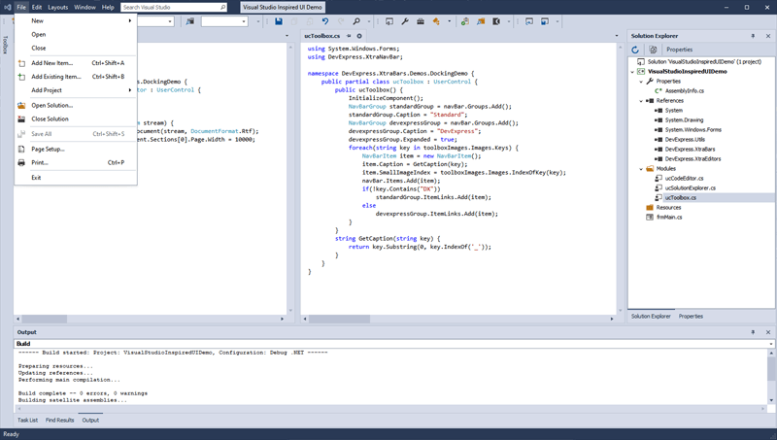Choose Open Solution from the File menu
Screen dimensions: 777x440
click(76, 105)
